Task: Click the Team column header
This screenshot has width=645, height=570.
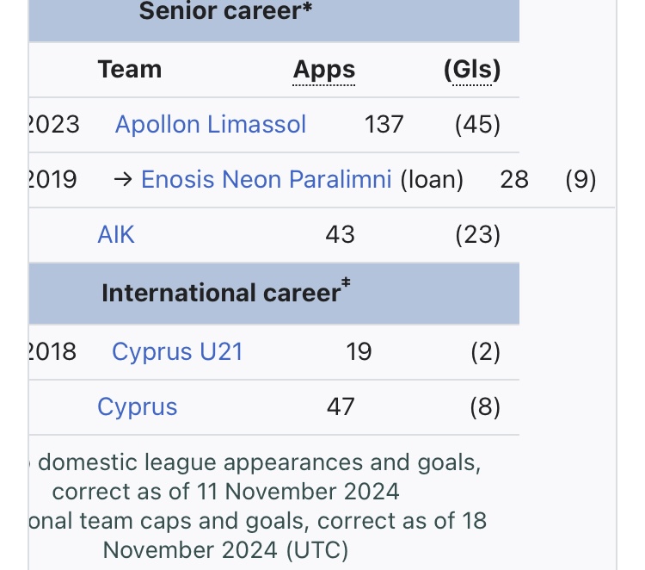Action: coord(130,70)
